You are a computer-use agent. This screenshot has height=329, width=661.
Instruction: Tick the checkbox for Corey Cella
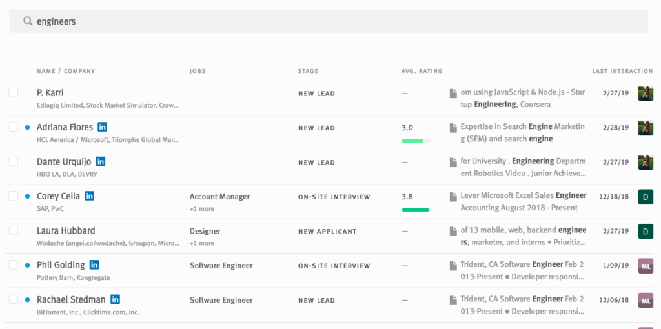coord(14,196)
